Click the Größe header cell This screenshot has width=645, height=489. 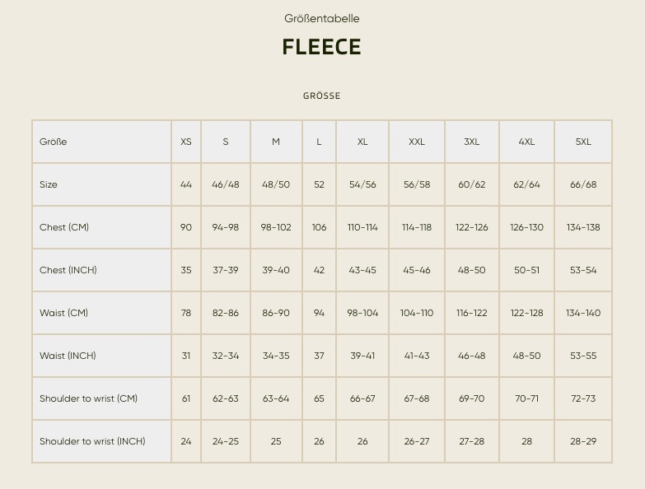[101, 142]
